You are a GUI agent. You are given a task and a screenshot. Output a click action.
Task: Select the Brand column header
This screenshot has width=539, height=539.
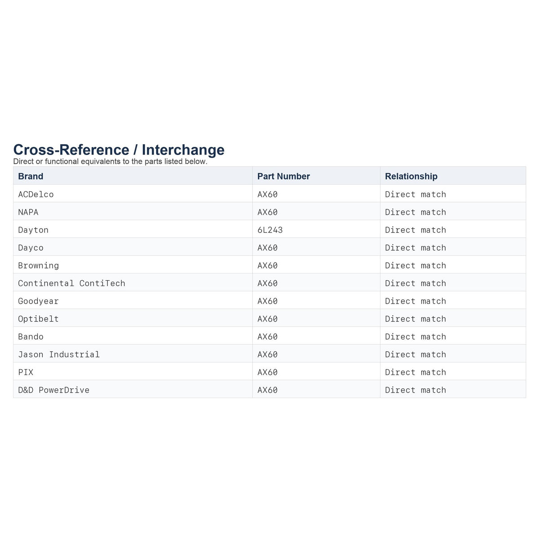(x=133, y=176)
